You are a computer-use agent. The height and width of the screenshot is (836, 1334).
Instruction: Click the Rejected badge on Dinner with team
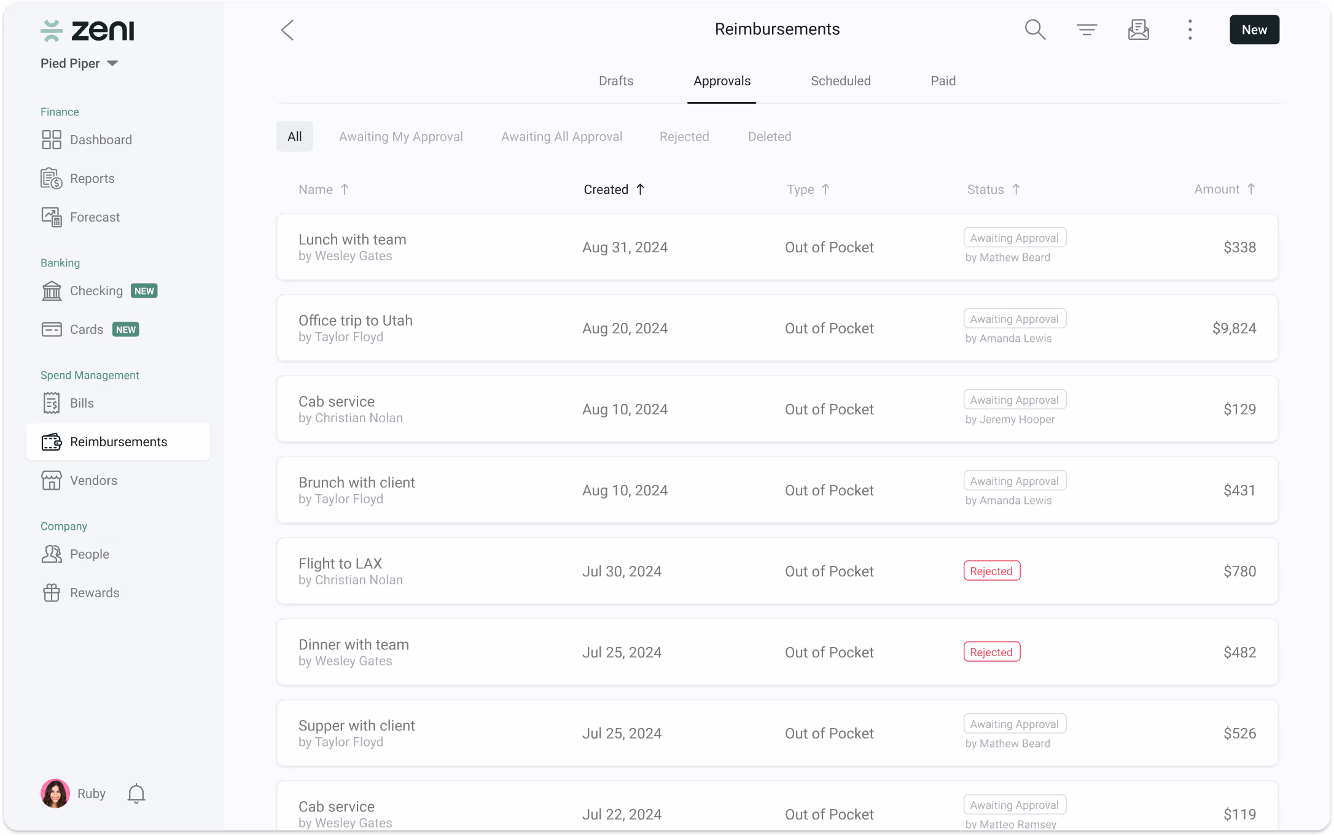click(x=992, y=652)
